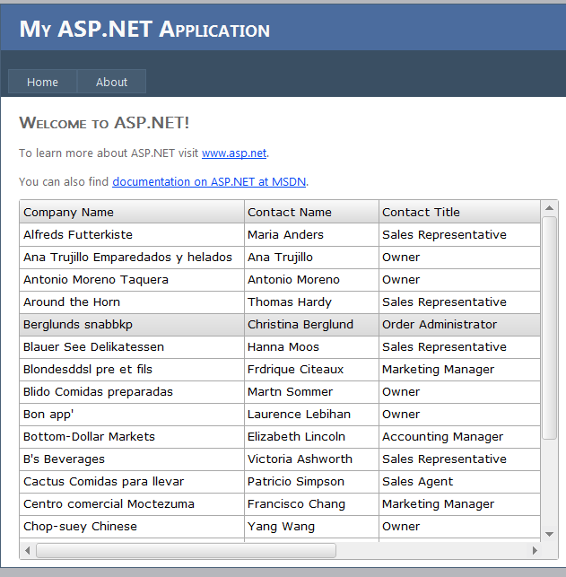
Task: Click the horizontal scrollbar thumb
Action: point(186,550)
